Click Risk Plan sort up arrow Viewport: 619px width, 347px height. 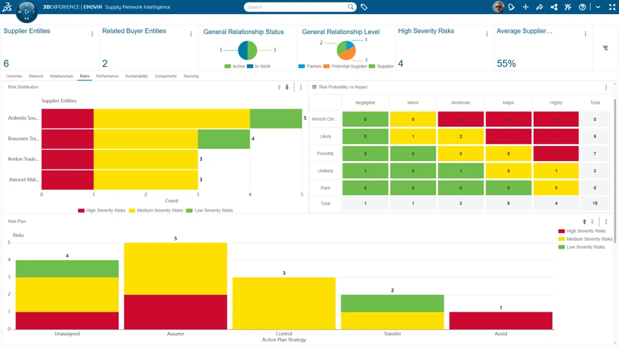tap(585, 221)
